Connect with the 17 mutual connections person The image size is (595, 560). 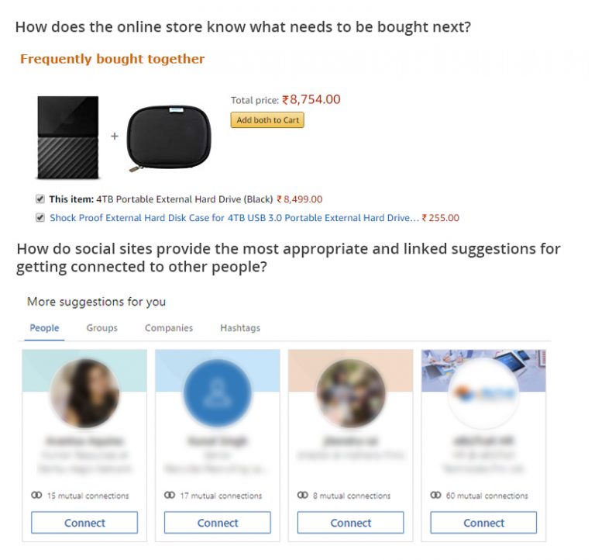218,523
